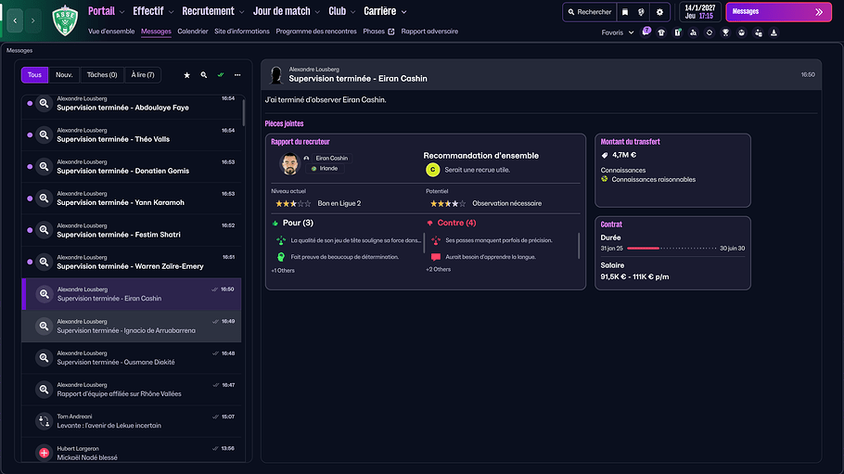Open the three-dot message options menu
This screenshot has width=844, height=474.
[x=237, y=75]
